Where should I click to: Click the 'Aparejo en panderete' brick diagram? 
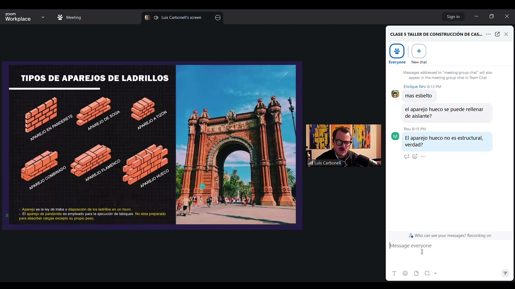pyautogui.click(x=41, y=114)
